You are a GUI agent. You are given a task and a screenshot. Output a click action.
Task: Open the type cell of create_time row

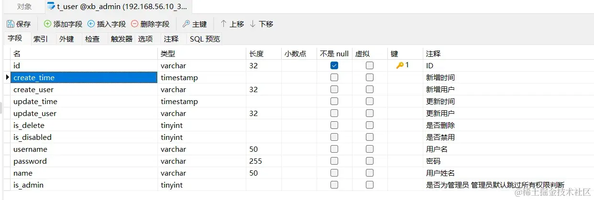pyautogui.click(x=202, y=77)
